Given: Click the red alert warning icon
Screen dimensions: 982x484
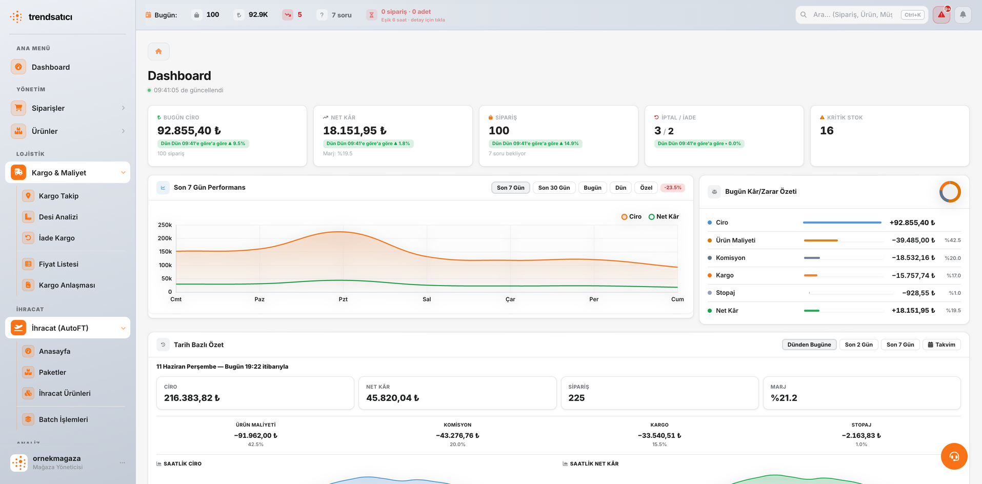Looking at the screenshot, I should tap(941, 15).
